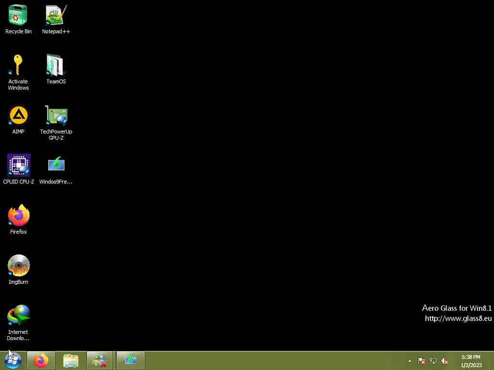Show hidden system tray icons

point(410,361)
